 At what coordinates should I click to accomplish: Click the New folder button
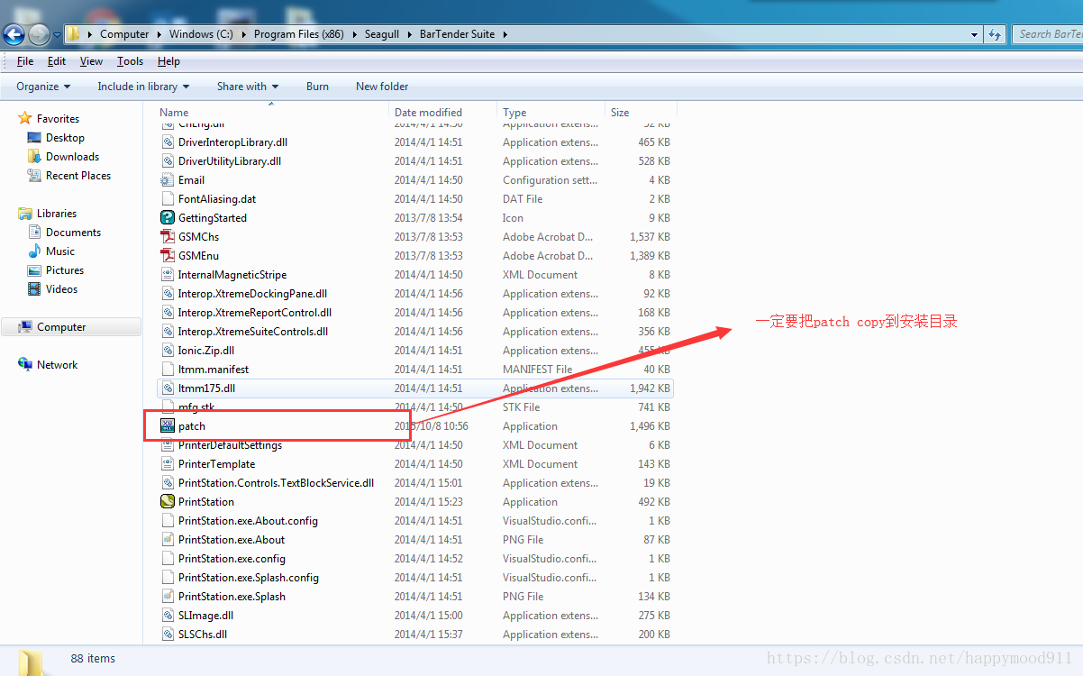click(382, 87)
